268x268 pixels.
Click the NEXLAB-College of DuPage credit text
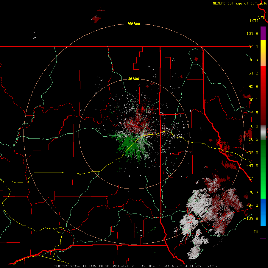238,3
